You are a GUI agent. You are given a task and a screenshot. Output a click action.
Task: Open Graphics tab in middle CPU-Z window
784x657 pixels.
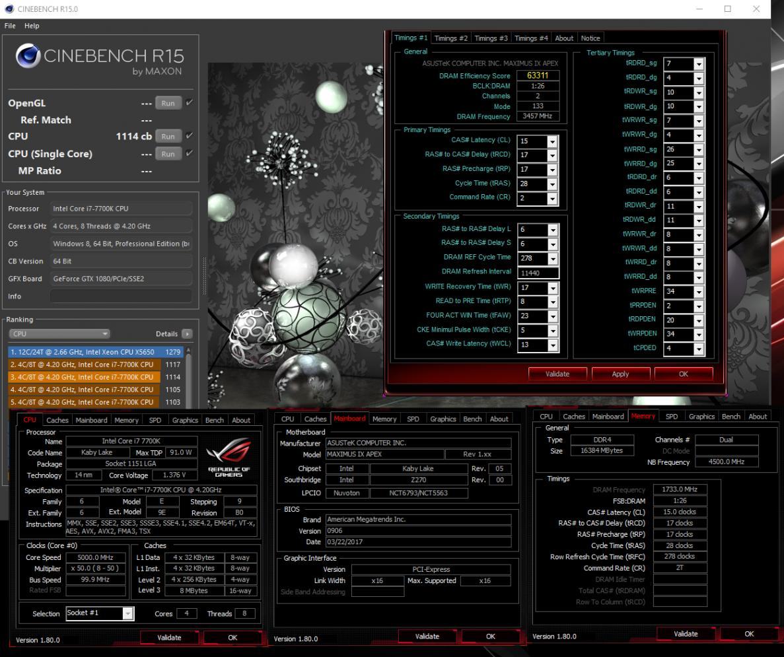tap(443, 419)
